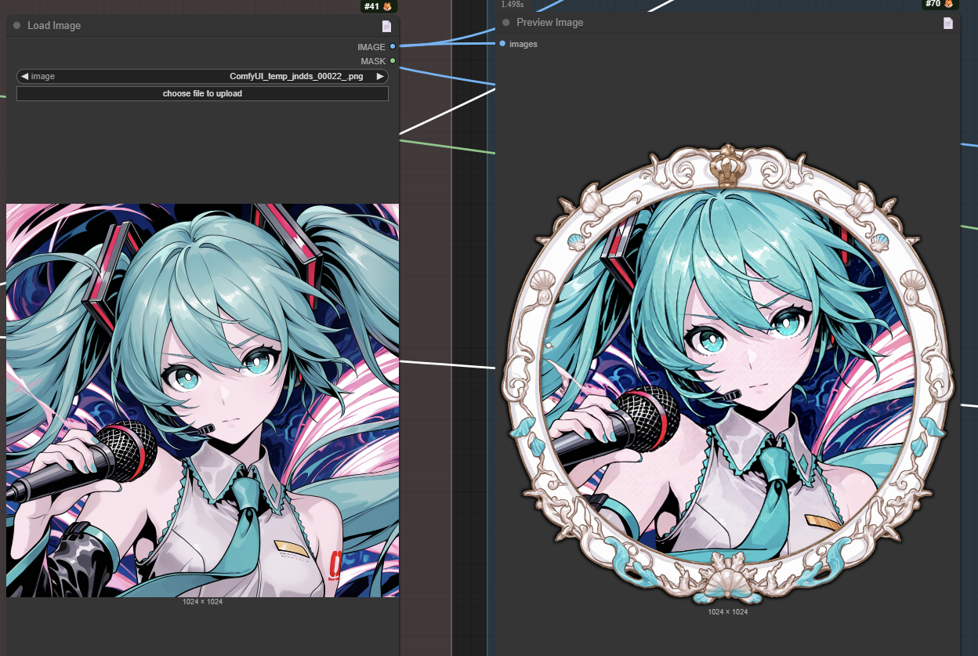Click the images input socket on Preview Image
Screen dimensions: 978x656
point(502,44)
